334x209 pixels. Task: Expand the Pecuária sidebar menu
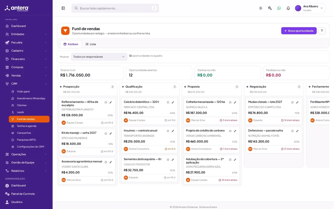(26, 42)
